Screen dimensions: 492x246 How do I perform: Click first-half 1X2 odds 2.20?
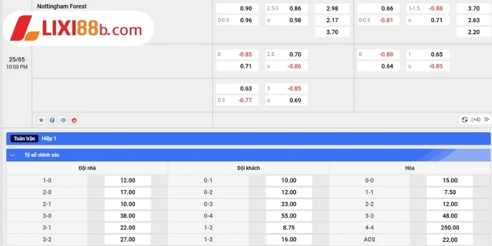tap(474, 32)
